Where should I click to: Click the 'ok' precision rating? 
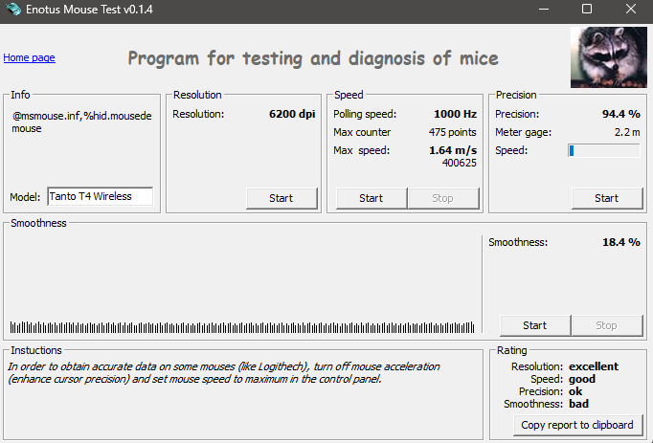(575, 391)
